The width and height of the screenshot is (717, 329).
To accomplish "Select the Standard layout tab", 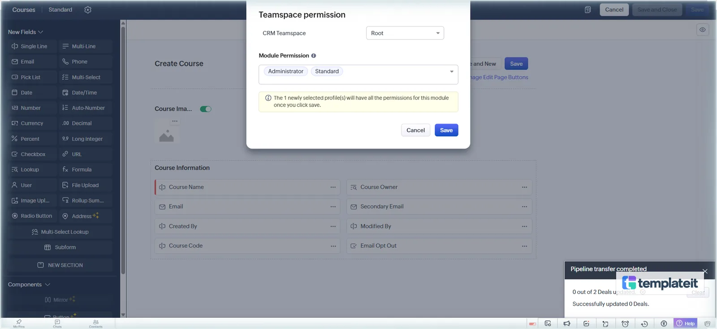I will pos(60,10).
